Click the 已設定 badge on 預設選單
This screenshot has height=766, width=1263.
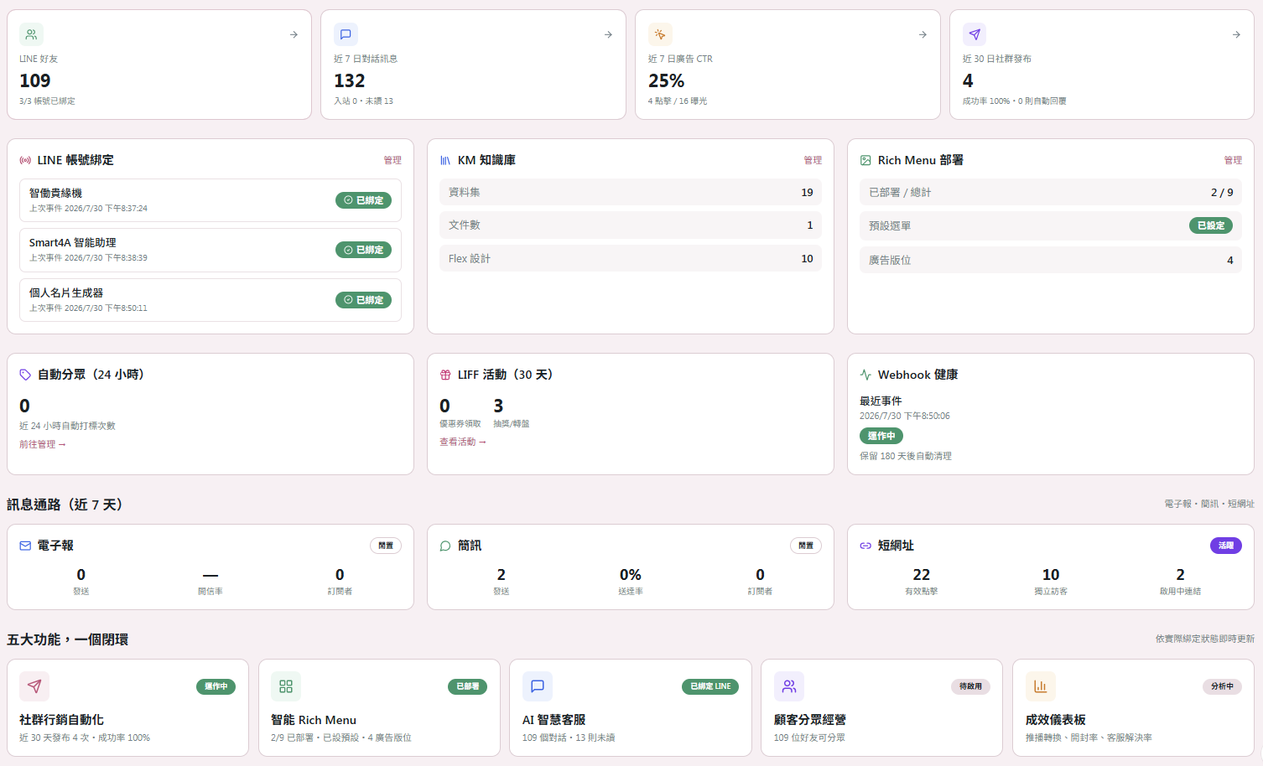coord(1211,225)
